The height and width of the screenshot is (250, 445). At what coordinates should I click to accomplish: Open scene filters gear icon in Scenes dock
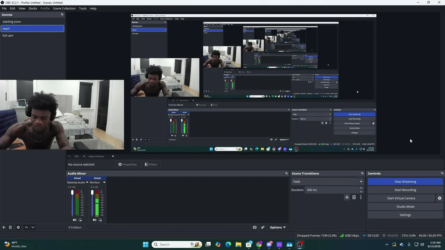(x=18, y=227)
